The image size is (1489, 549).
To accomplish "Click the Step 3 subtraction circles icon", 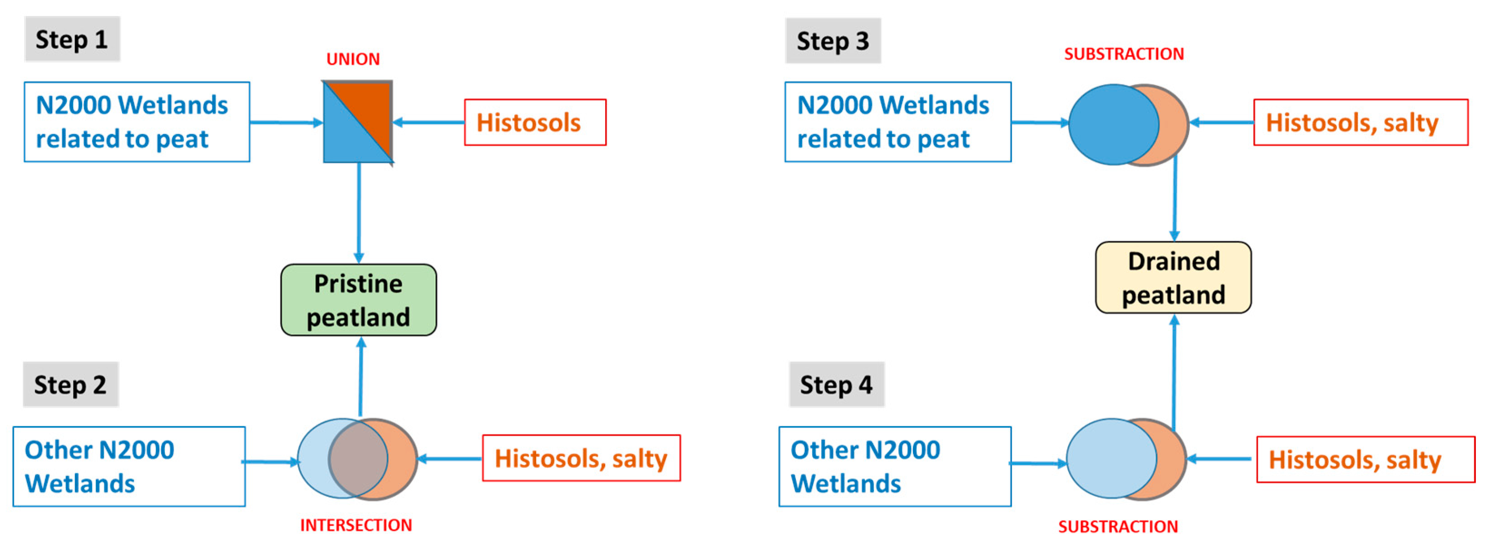I will point(1128,125).
